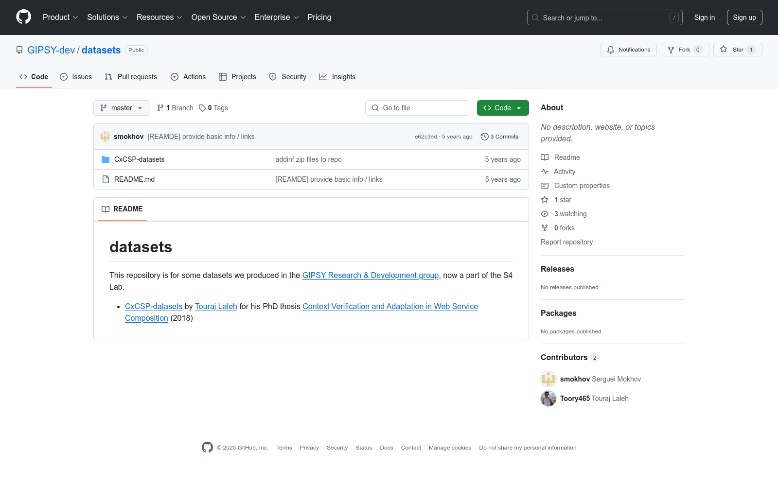
Task: View the 3 Commits history
Action: (500, 137)
